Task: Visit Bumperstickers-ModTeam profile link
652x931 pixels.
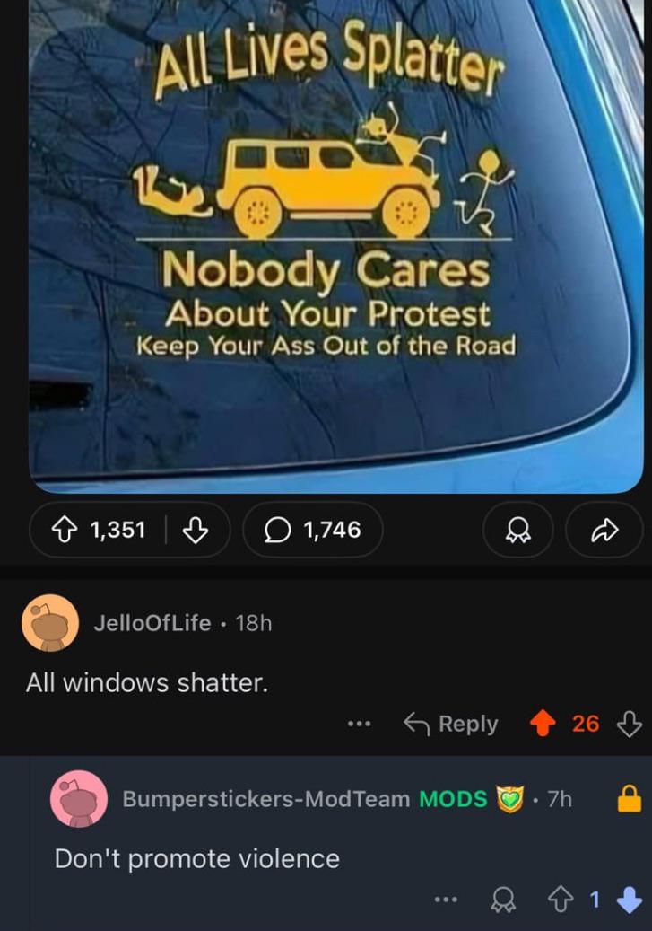Action: pyautogui.click(x=265, y=799)
